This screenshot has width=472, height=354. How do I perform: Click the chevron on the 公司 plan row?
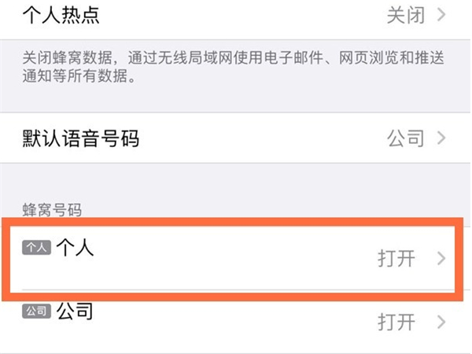click(x=441, y=322)
